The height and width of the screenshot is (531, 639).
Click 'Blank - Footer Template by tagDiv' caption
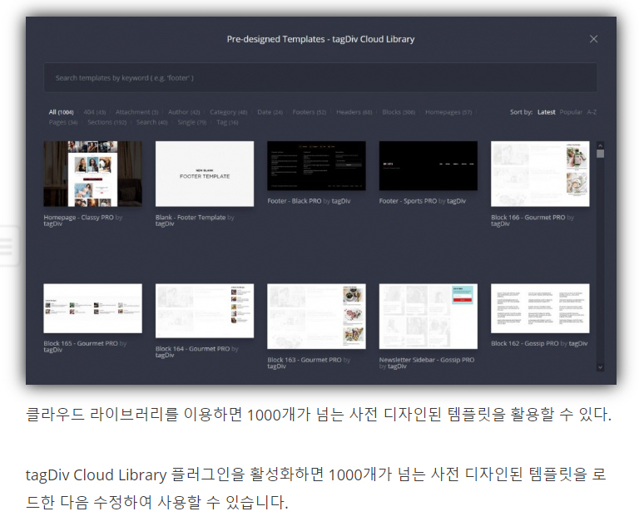(x=195, y=220)
